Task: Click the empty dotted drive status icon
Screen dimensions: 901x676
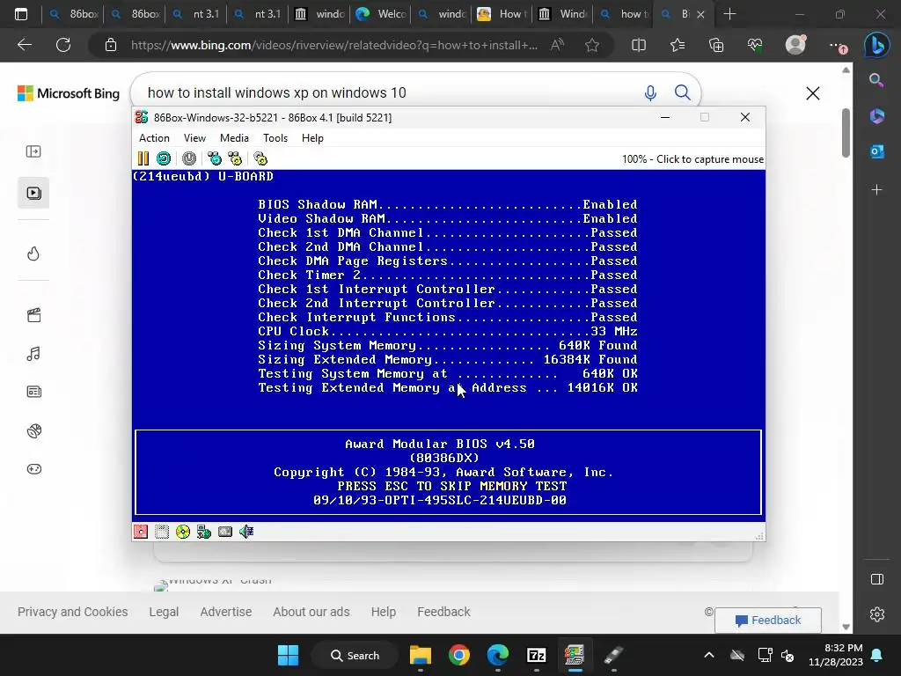Action: tap(162, 532)
